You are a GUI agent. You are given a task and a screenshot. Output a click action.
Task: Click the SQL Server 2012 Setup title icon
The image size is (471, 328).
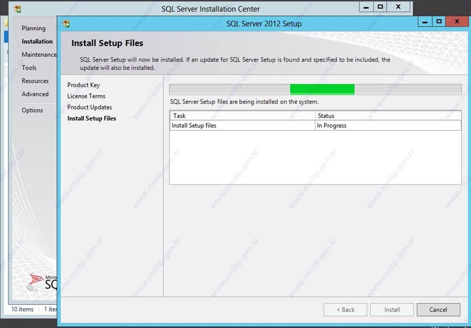click(x=66, y=23)
